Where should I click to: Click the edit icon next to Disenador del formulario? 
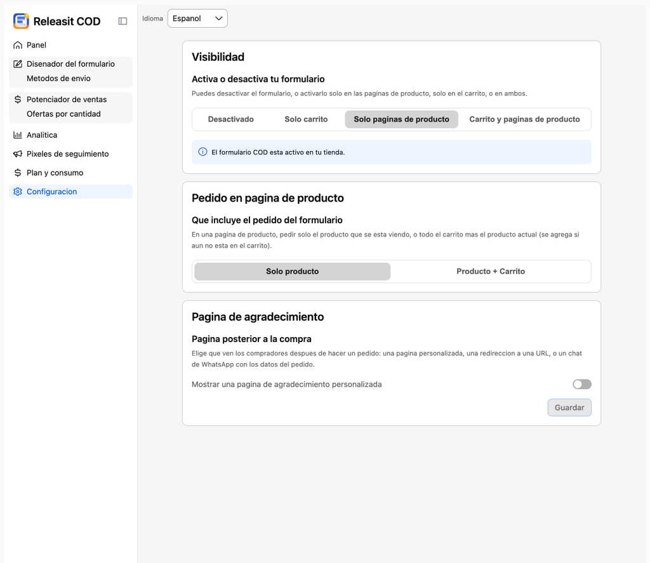pos(18,64)
